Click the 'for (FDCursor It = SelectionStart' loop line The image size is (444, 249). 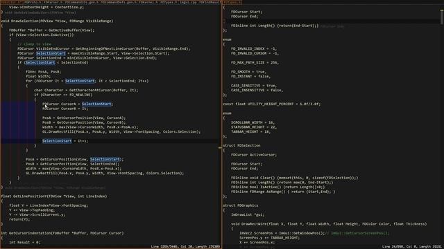click(x=87, y=81)
